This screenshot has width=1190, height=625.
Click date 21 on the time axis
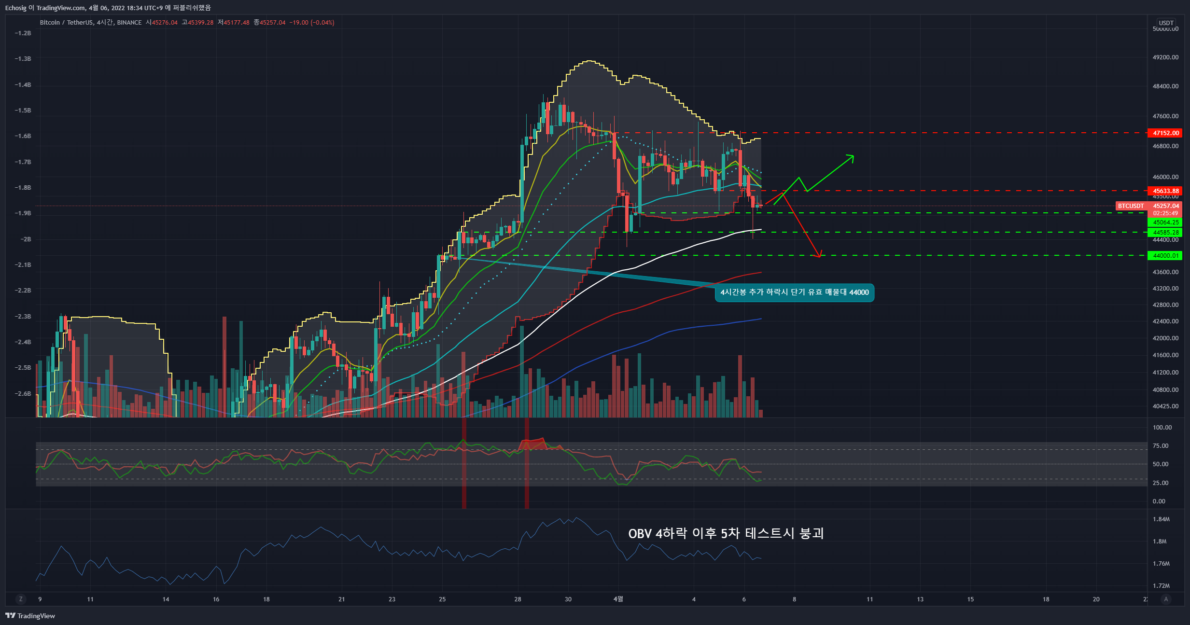coord(341,599)
